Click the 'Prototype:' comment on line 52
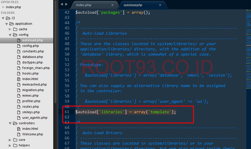 click(92, 65)
